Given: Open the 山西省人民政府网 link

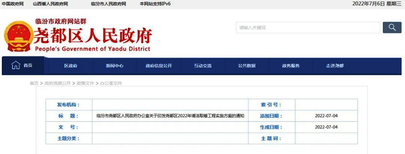Looking at the screenshot, I should tap(51, 4).
